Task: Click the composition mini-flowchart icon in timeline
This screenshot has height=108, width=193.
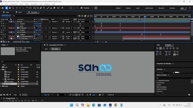Action: [79, 16]
